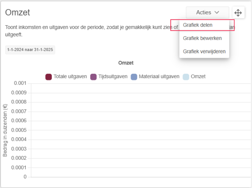
Task: Click the widget description starting with Toont inkomsten
Action: pos(87,27)
